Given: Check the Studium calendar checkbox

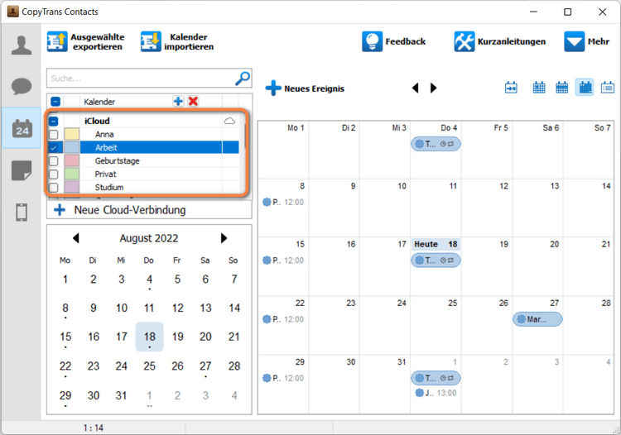Looking at the screenshot, I should click(x=54, y=187).
